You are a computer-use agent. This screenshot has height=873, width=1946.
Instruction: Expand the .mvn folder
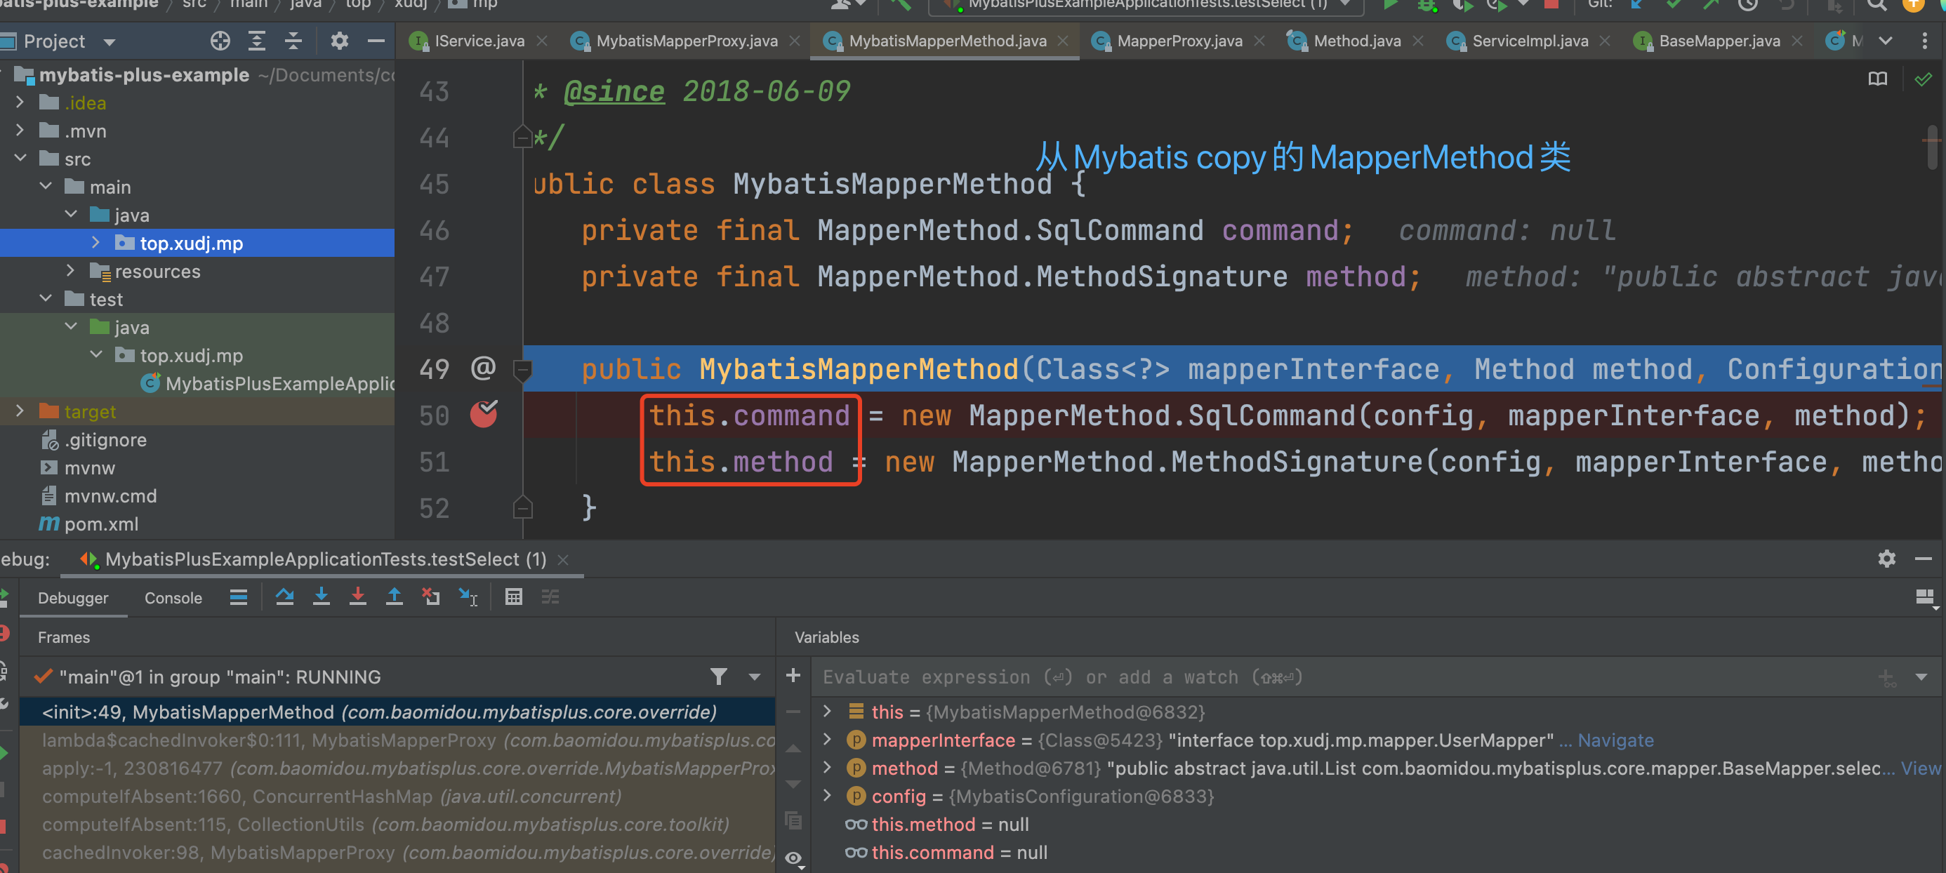(x=20, y=131)
